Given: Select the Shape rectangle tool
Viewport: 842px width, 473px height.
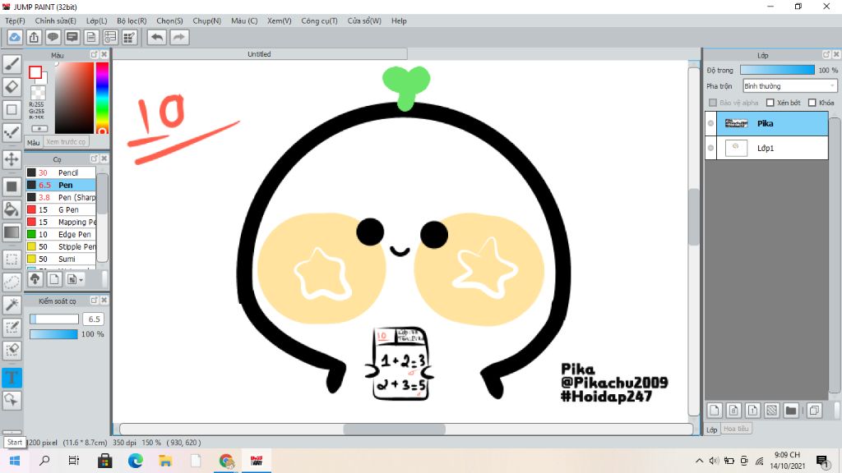Looking at the screenshot, I should tap(12, 110).
